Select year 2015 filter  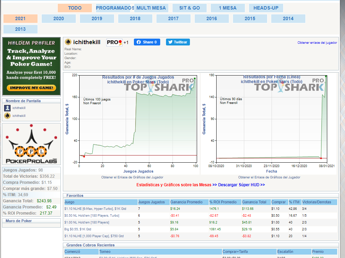pos(250,18)
